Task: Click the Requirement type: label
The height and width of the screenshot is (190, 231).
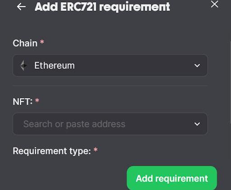Action: 52,151
